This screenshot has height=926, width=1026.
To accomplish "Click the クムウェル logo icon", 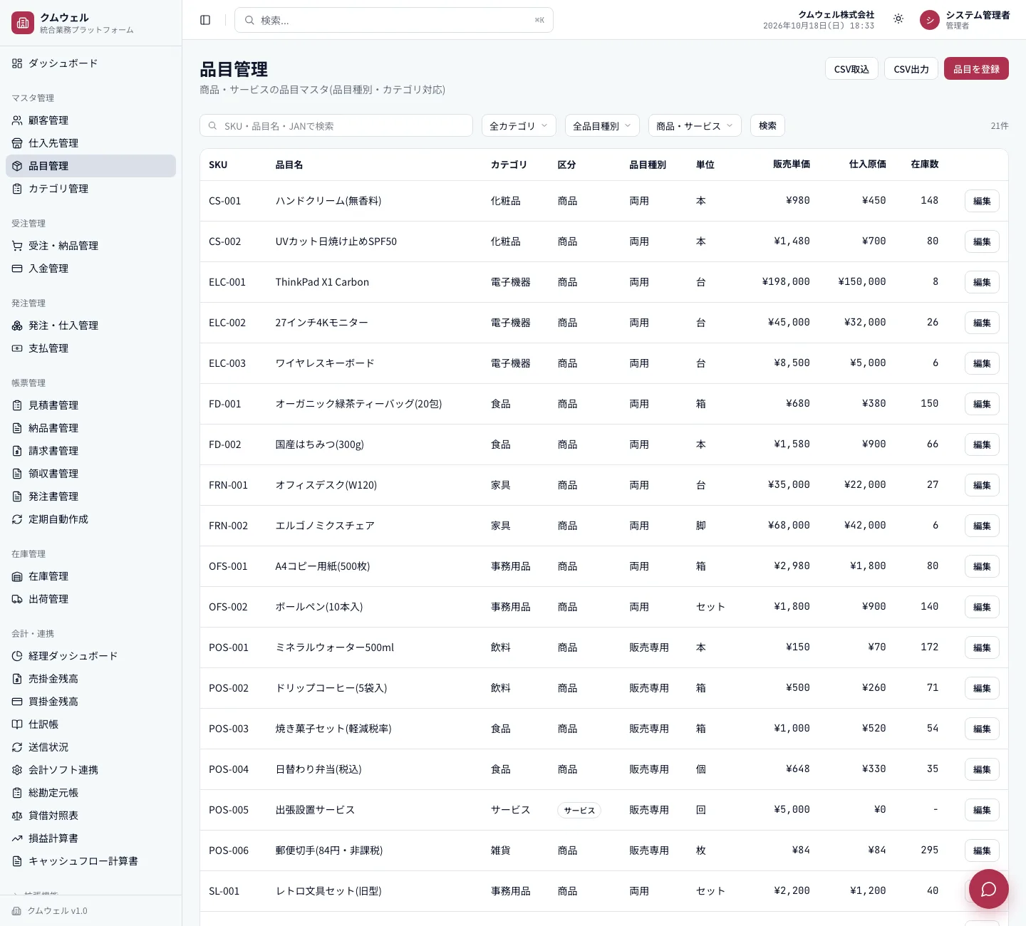I will point(23,23).
